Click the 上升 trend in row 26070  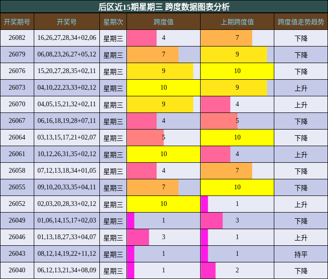[x=301, y=104]
